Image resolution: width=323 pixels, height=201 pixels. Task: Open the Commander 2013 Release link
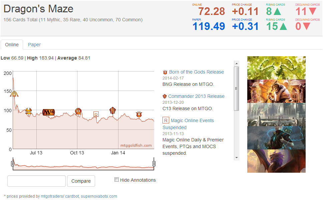pyautogui.click(x=196, y=96)
